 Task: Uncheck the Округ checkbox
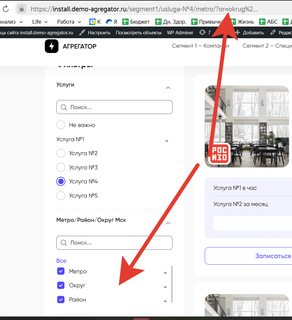61,285
